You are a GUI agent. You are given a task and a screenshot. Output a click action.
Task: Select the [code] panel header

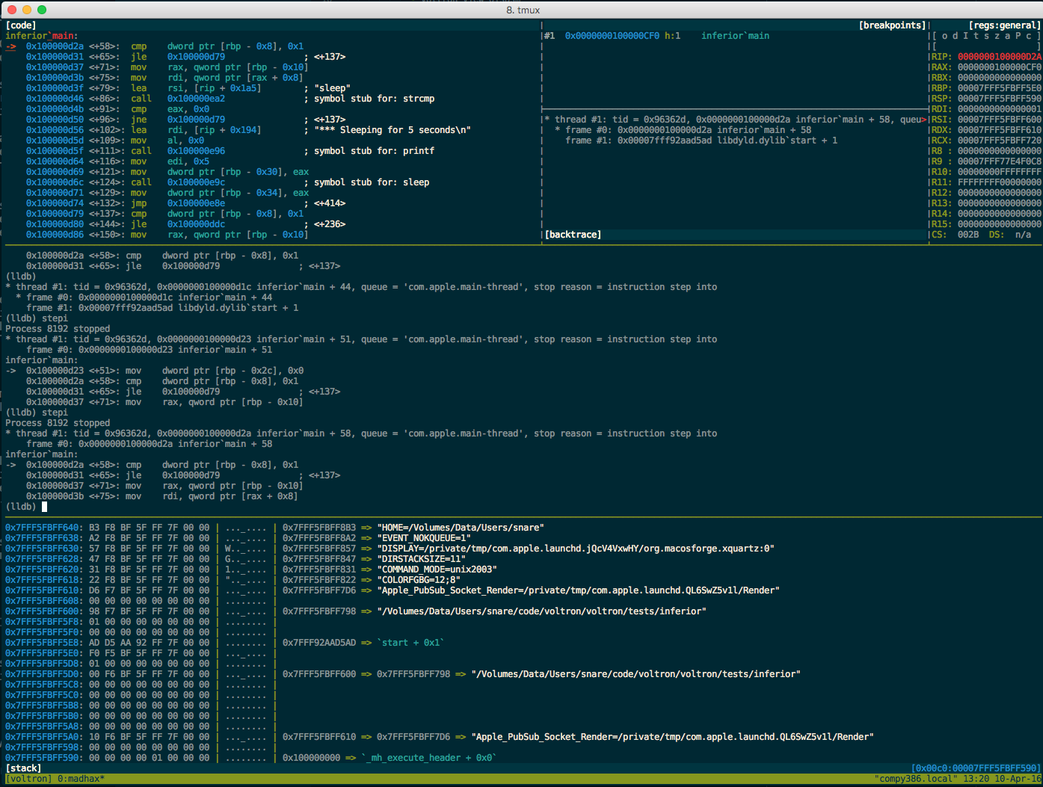(x=20, y=25)
